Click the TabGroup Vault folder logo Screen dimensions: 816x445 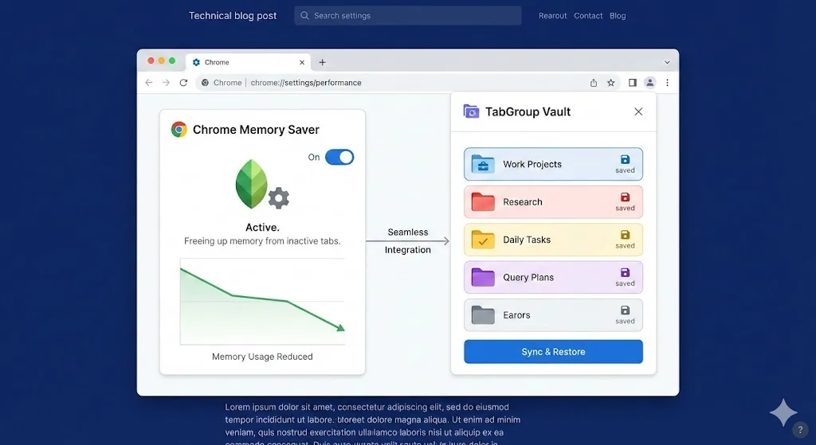471,111
